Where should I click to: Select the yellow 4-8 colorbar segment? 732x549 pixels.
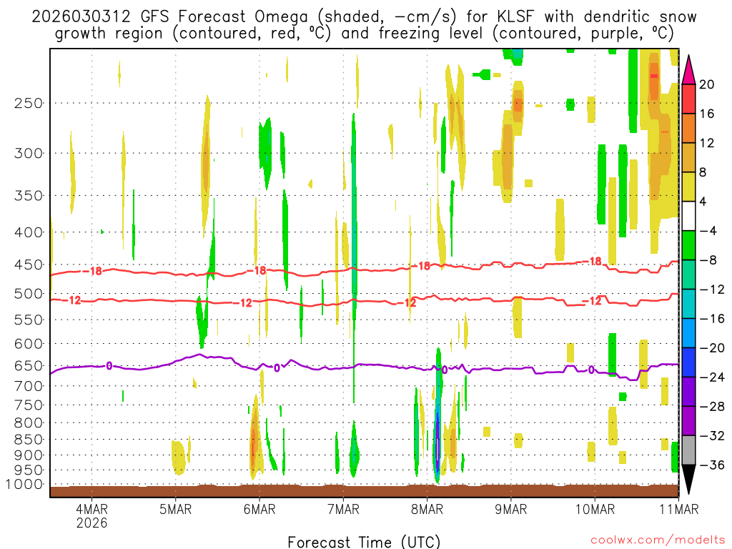click(688, 187)
